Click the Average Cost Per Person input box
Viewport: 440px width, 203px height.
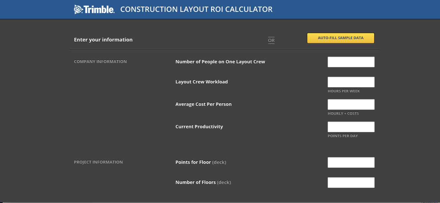351,104
